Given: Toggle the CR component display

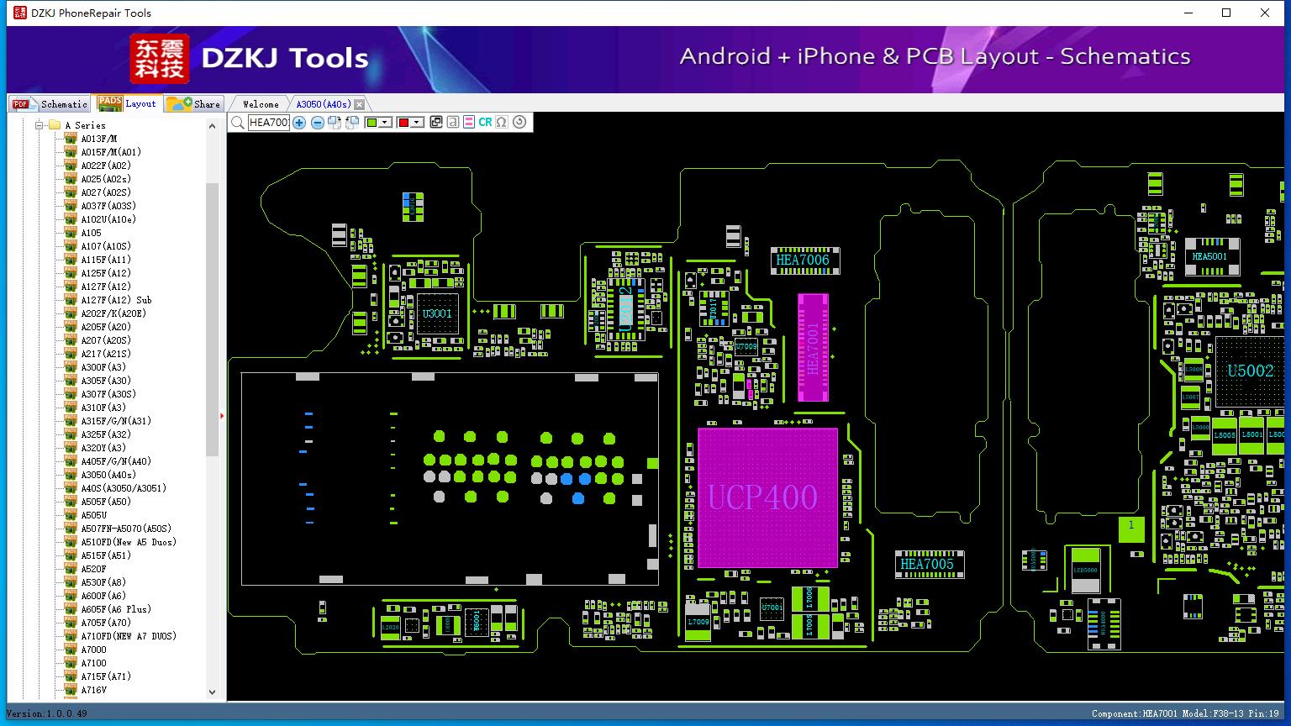Looking at the screenshot, I should (x=485, y=123).
